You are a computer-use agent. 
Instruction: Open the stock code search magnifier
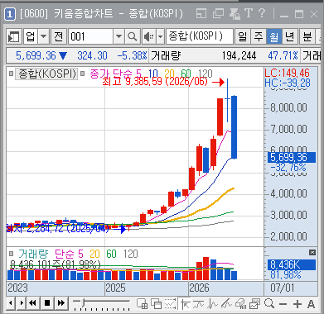click(133, 36)
